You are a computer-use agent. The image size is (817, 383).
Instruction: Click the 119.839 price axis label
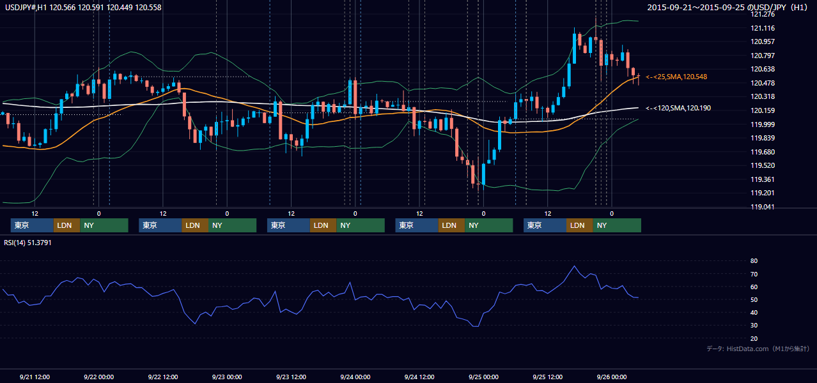[x=763, y=139]
